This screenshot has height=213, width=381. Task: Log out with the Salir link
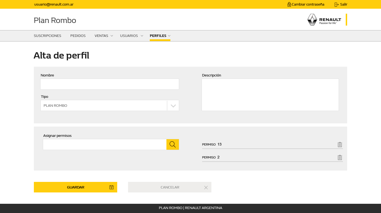tap(344, 4)
